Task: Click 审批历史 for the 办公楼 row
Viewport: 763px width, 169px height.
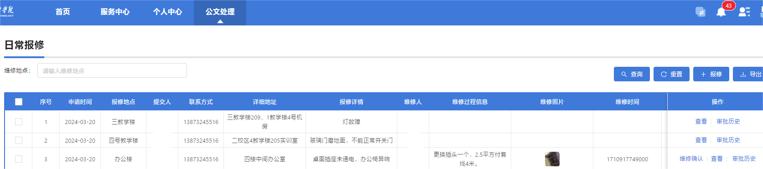Action: point(744,159)
